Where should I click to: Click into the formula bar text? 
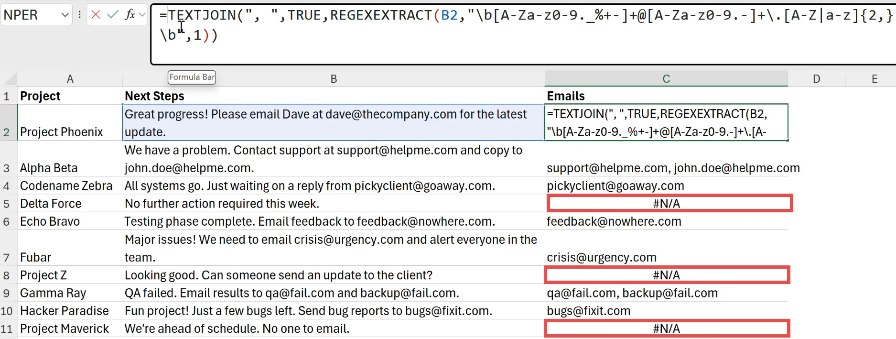coord(523,34)
